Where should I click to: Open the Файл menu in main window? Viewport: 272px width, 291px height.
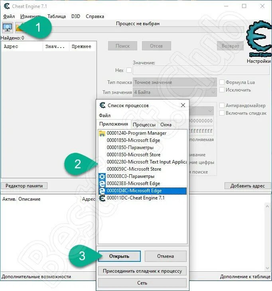[9, 16]
